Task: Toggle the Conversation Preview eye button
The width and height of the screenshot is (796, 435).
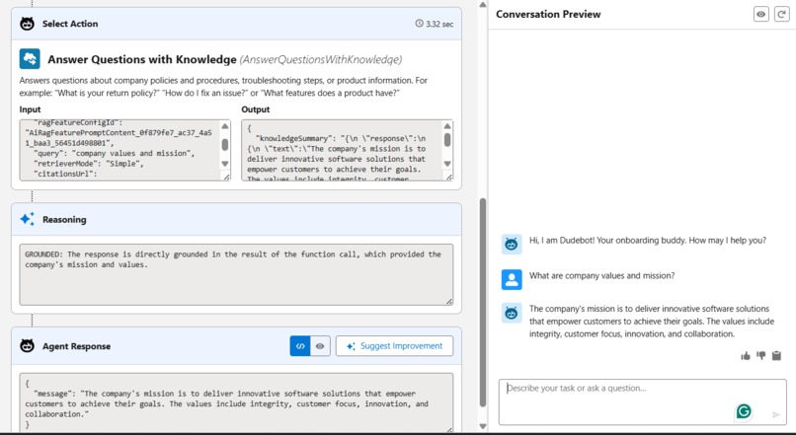Action: click(761, 14)
